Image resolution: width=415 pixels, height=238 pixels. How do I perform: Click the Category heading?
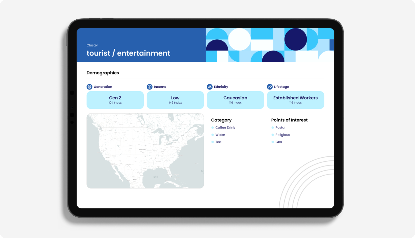coord(221,120)
